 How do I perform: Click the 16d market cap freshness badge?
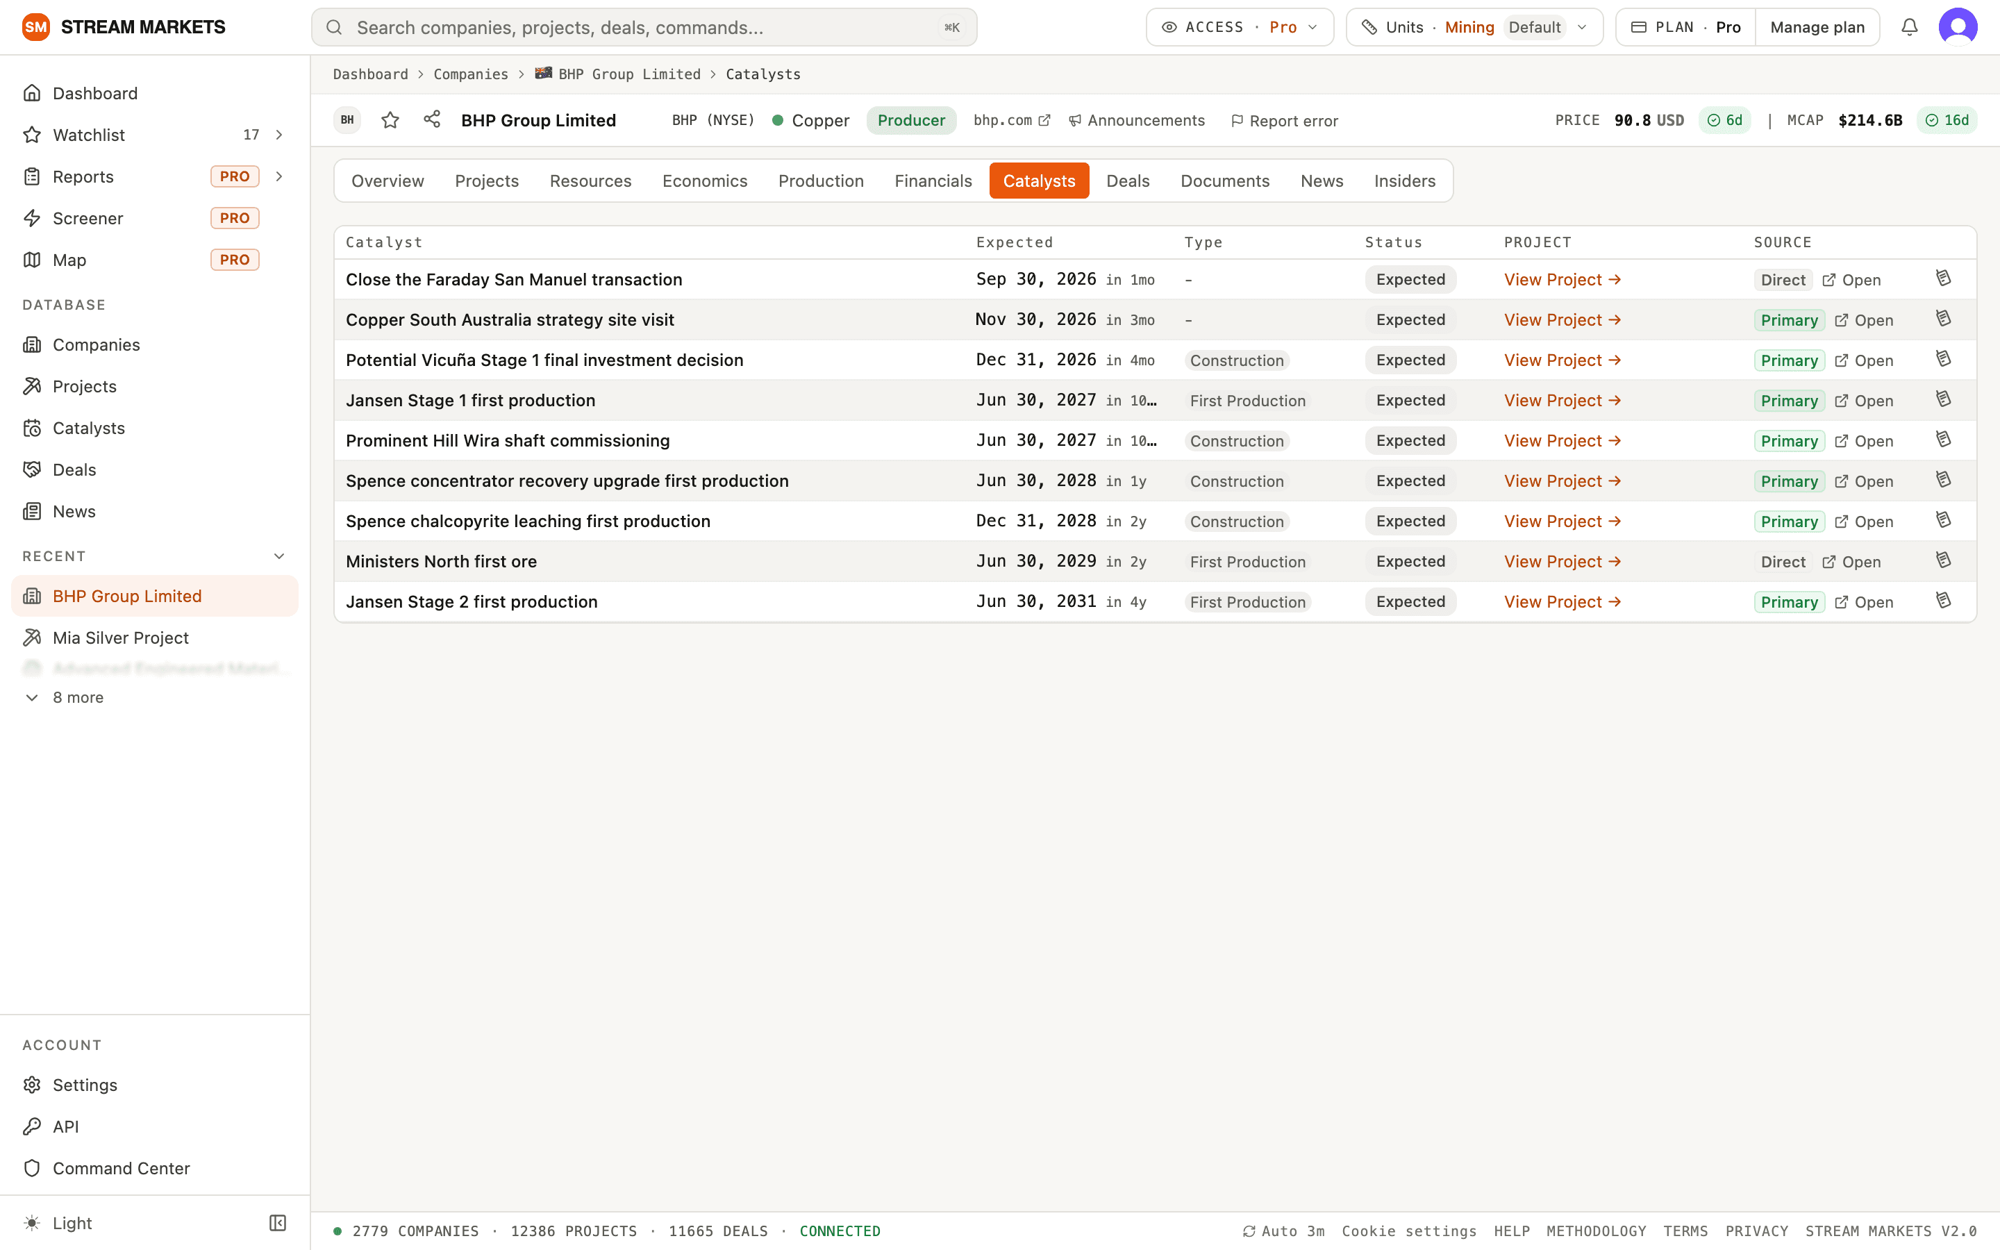tap(1947, 121)
